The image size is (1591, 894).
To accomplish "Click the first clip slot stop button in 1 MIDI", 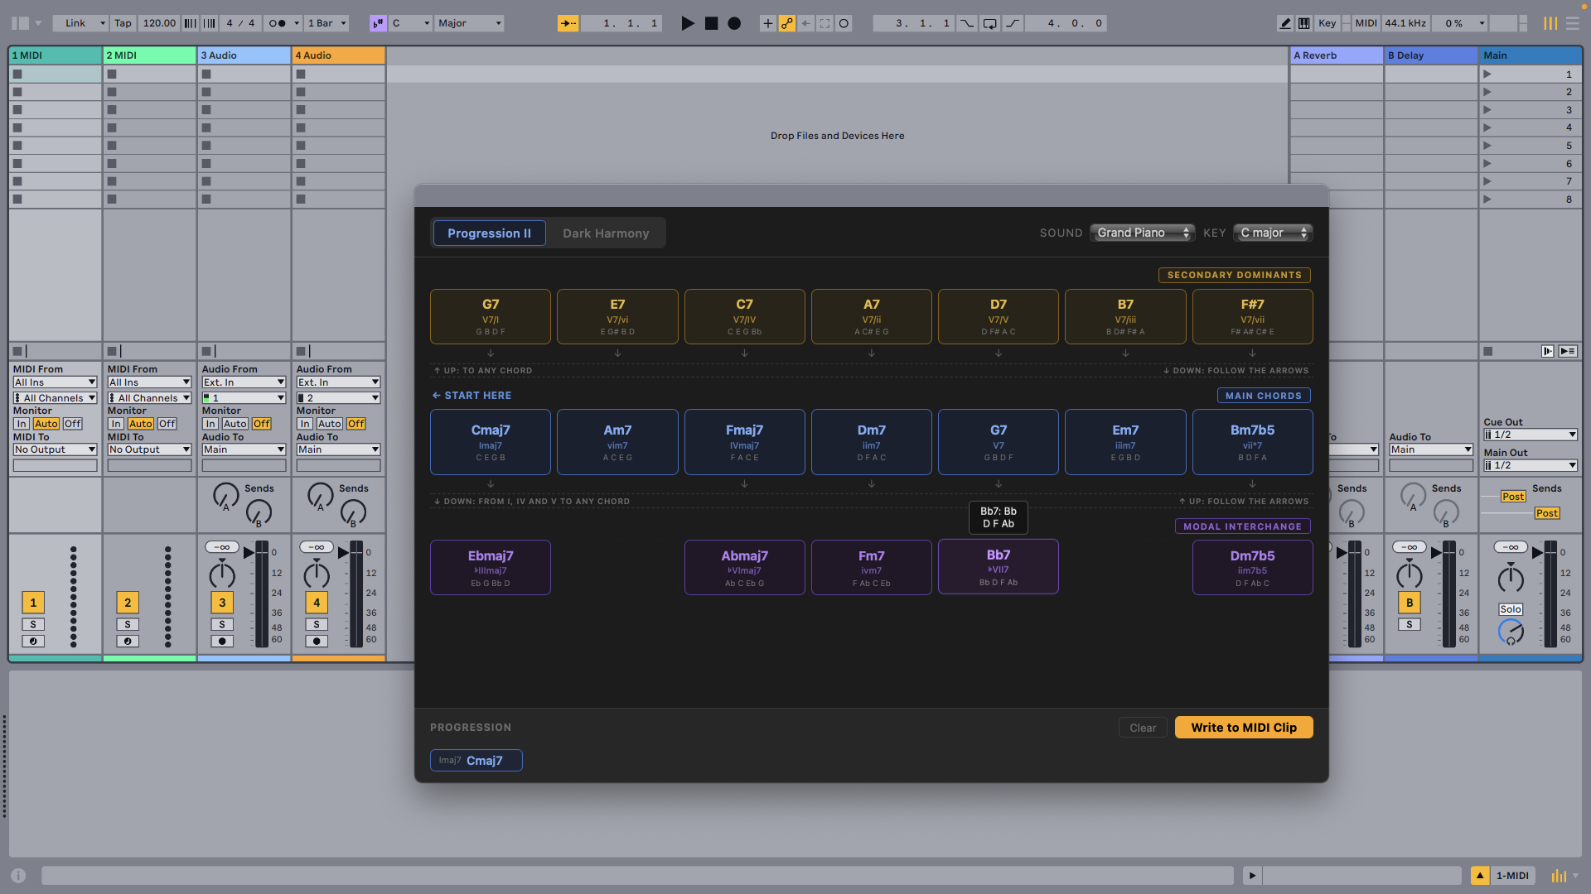I will click(x=17, y=74).
